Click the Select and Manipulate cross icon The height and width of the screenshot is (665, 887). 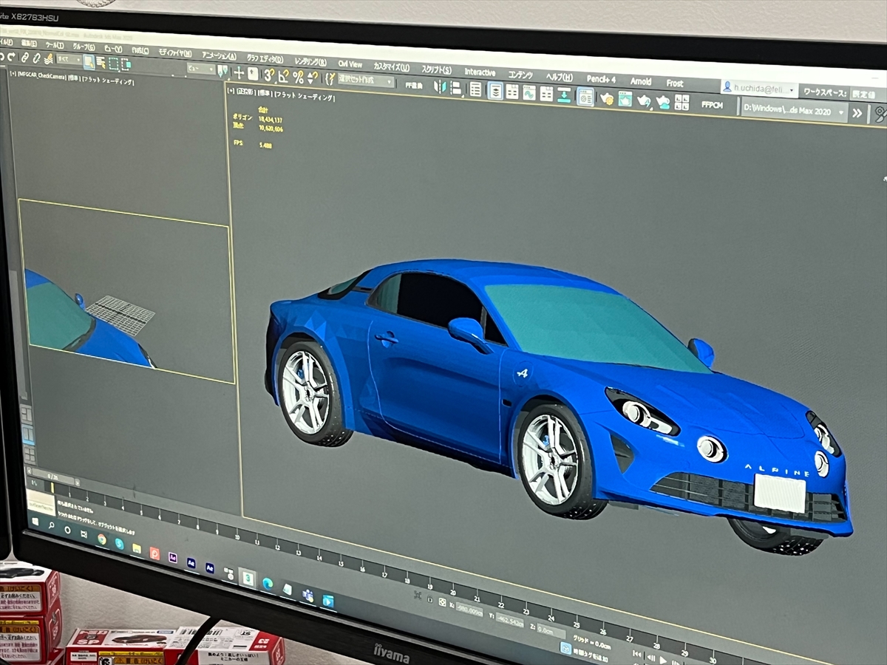(x=239, y=72)
